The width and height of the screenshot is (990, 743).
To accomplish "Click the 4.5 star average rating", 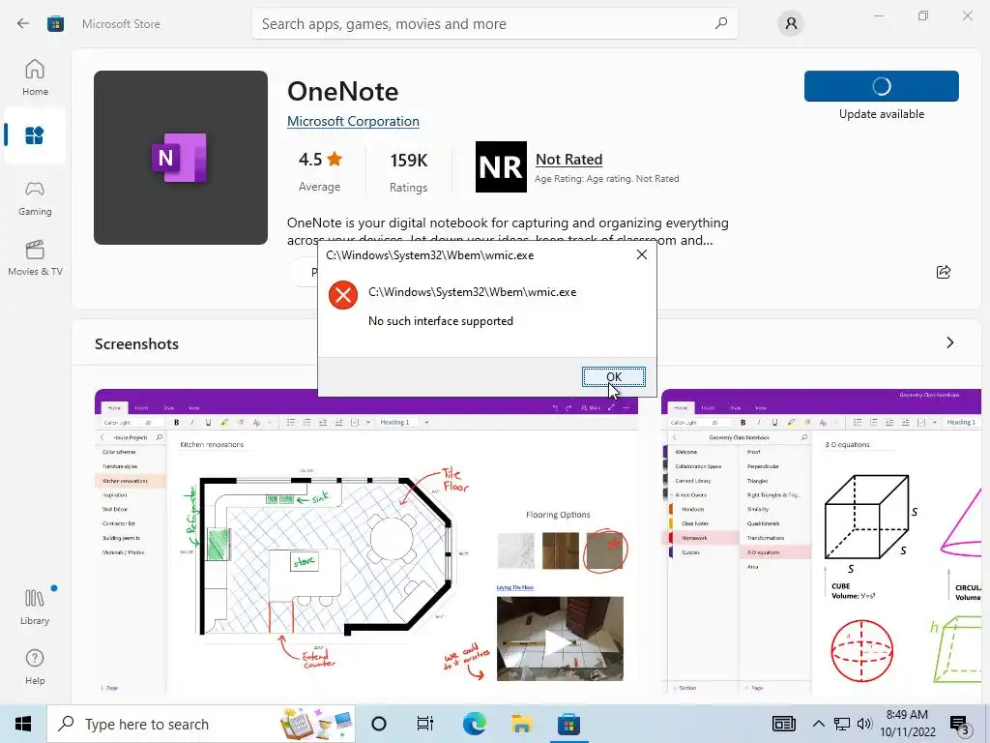I will (x=320, y=160).
